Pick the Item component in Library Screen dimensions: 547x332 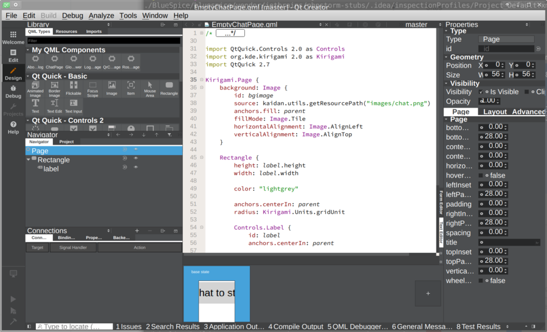(131, 89)
